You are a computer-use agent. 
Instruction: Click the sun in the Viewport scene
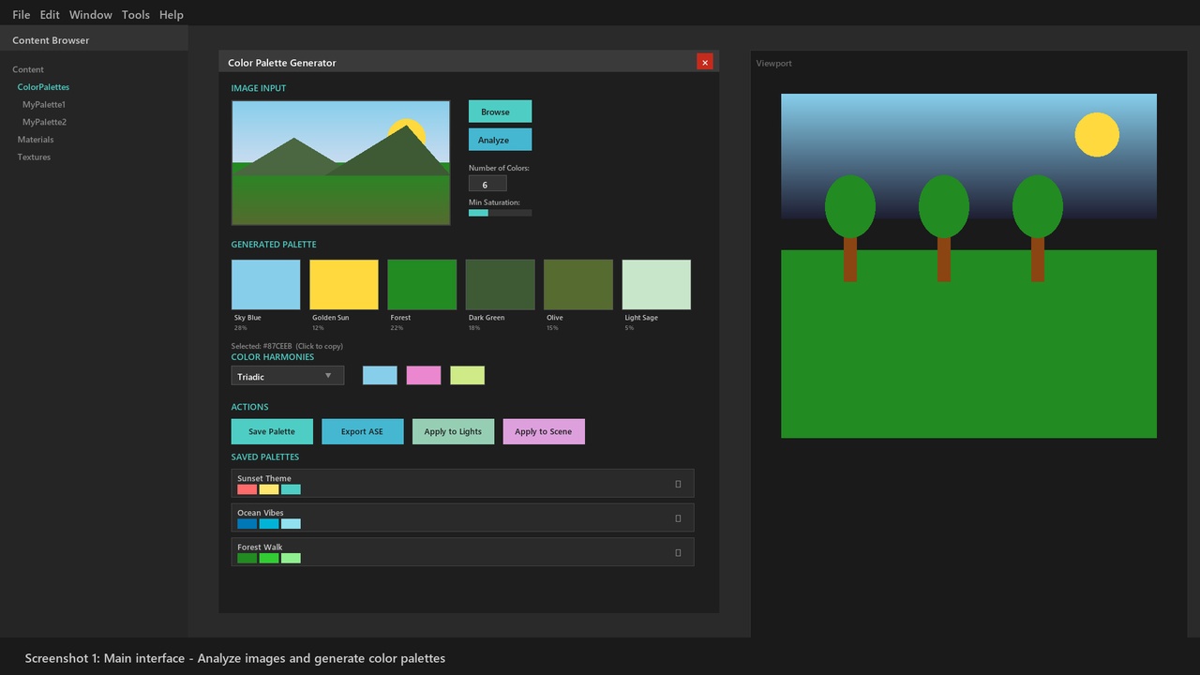pos(1097,134)
